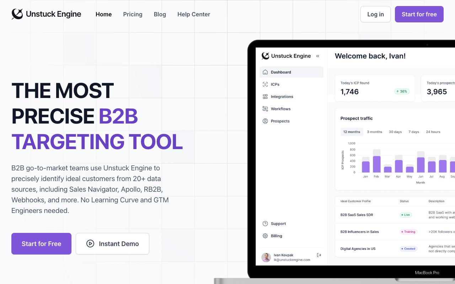Image resolution: width=455 pixels, height=284 pixels.
Task: Switch to the 24 hours tab
Action: [x=433, y=132]
